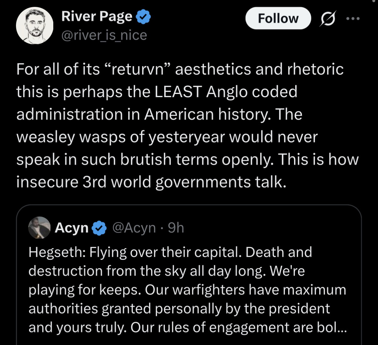Viewport: 378px width, 345px height.
Task: Click the verified badge next to River Page
Action: [x=144, y=17]
